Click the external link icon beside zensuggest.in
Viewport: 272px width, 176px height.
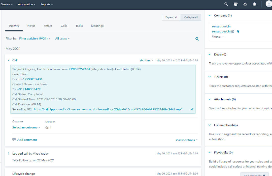click(233, 31)
